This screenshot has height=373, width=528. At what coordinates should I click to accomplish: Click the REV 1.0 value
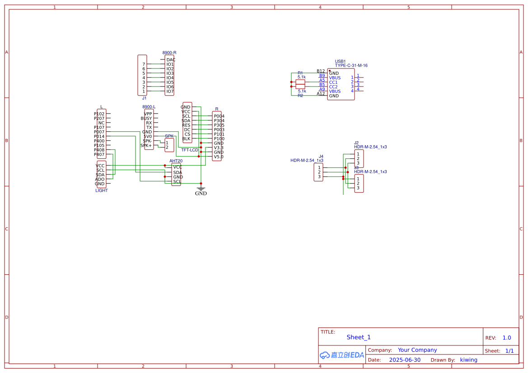pos(507,338)
